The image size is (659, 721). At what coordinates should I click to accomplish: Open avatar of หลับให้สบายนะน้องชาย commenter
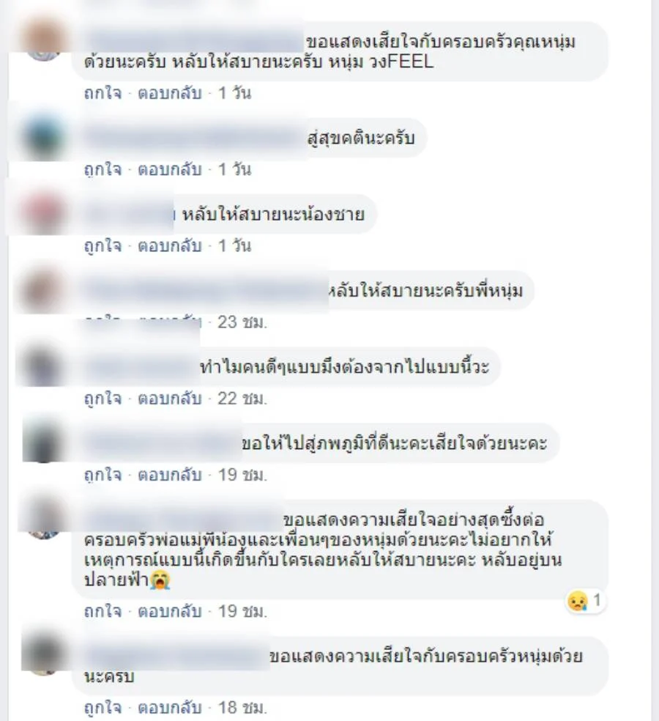pos(44,214)
